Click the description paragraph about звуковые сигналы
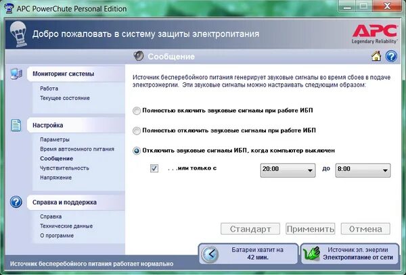Screen dimensions: 406x275 point(261,81)
